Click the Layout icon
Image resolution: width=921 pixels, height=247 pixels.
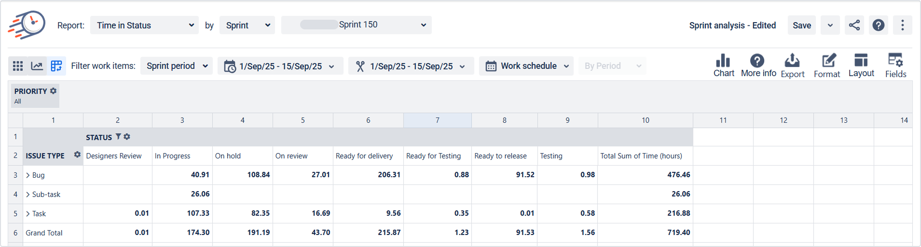coord(861,65)
